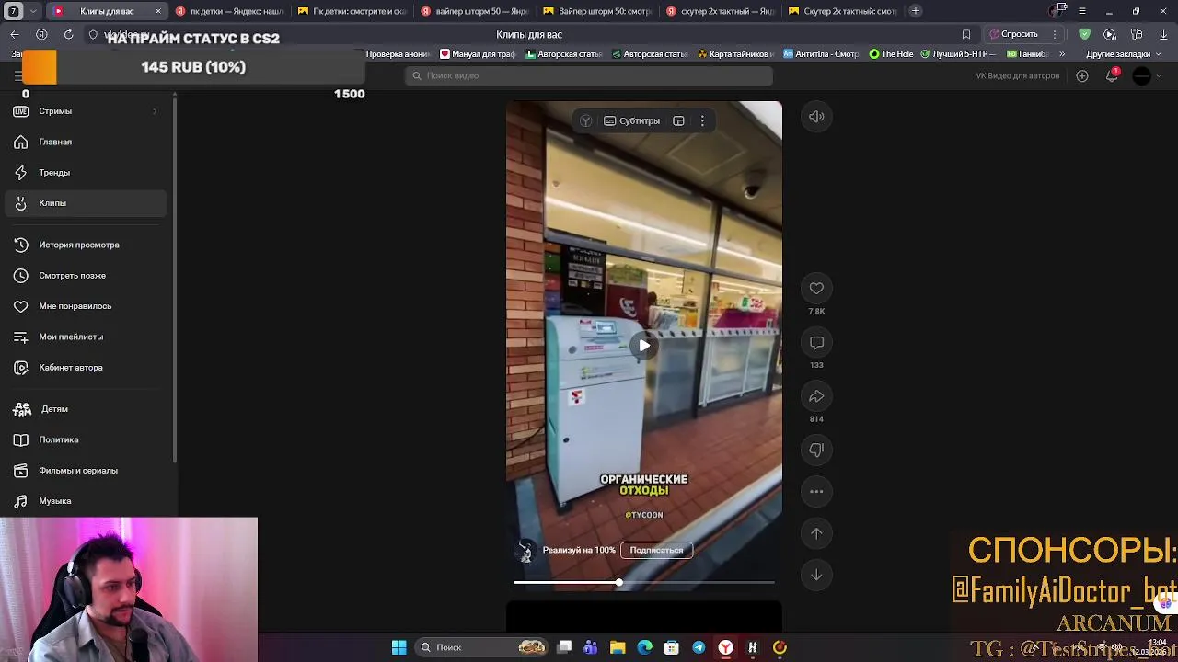Reload the page

click(x=68, y=34)
